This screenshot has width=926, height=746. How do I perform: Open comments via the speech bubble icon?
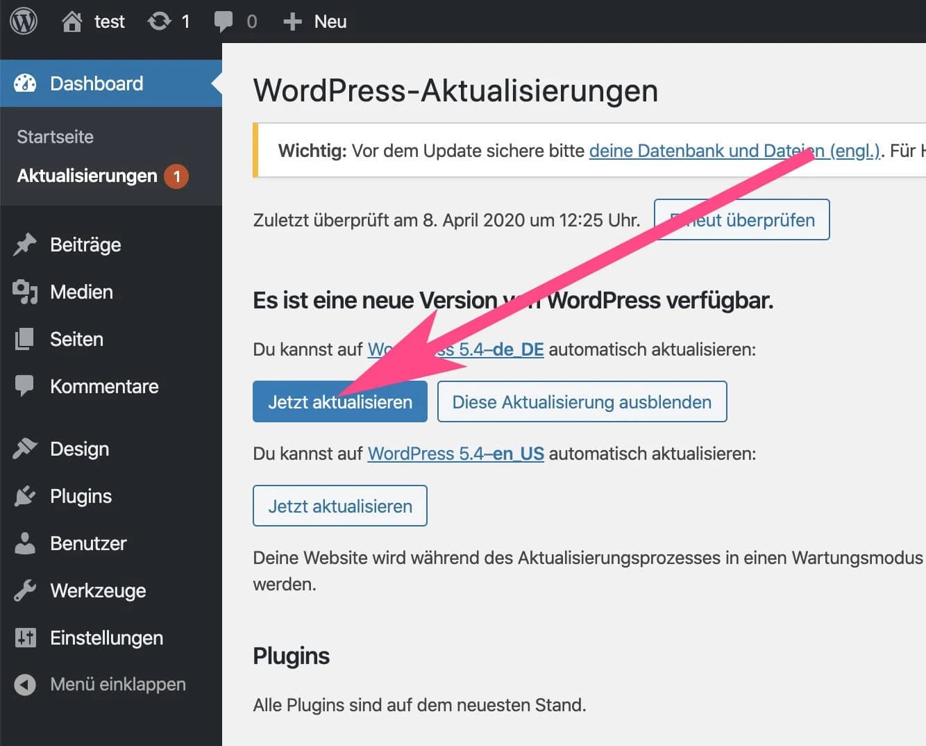(224, 21)
